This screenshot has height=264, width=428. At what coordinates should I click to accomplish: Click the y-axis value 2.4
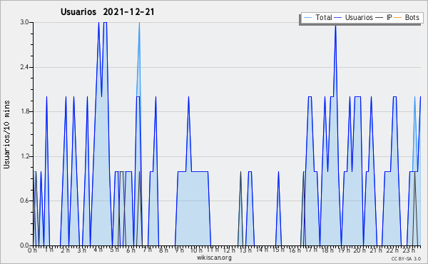(x=24, y=67)
